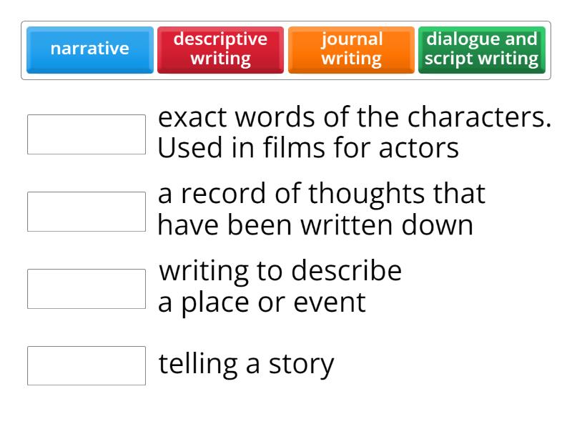Image resolution: width=572 pixels, height=429 pixels.
Task: Select the 'descriptive writing' label text
Action: tap(220, 49)
